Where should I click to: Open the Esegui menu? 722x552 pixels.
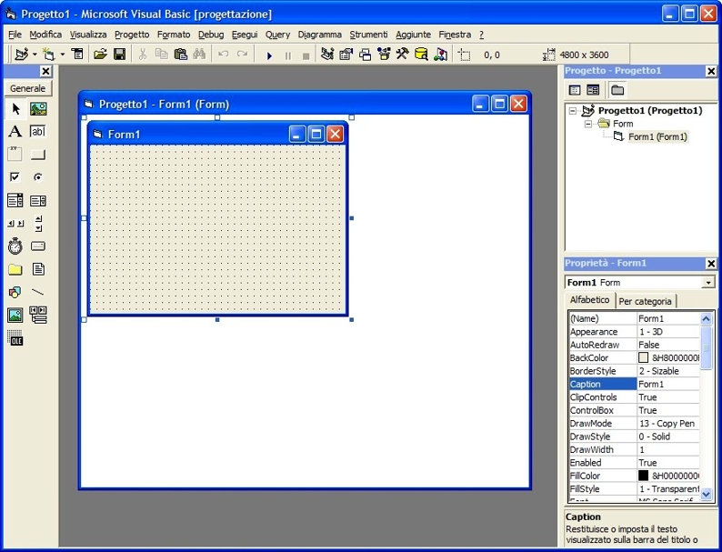(x=245, y=35)
